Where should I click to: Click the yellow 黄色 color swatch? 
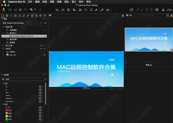[x=7, y=116]
